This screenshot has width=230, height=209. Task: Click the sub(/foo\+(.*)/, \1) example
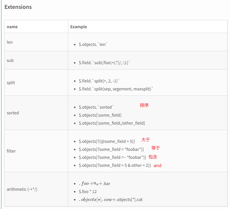(x=104, y=63)
